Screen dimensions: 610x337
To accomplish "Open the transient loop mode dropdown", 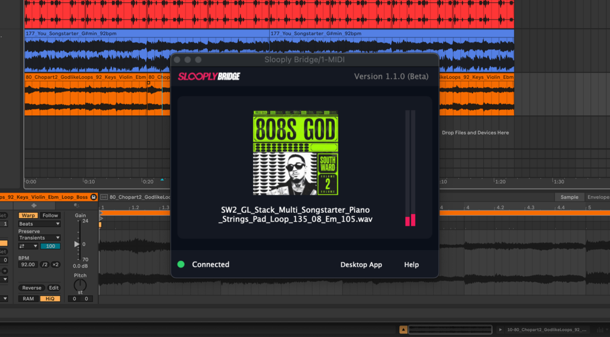I will point(28,246).
